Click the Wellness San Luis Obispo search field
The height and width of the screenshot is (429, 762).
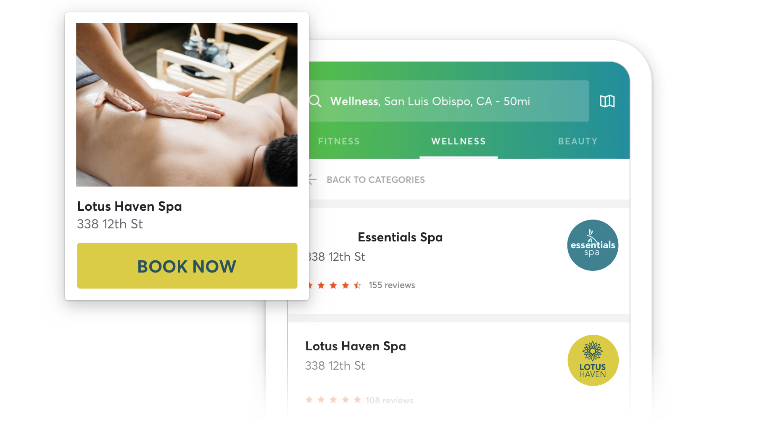(x=449, y=101)
